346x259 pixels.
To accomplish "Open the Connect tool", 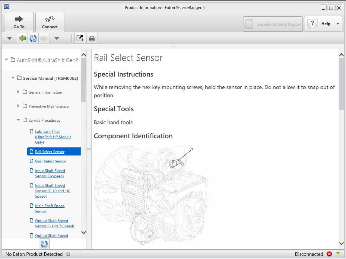I will click(x=50, y=22).
